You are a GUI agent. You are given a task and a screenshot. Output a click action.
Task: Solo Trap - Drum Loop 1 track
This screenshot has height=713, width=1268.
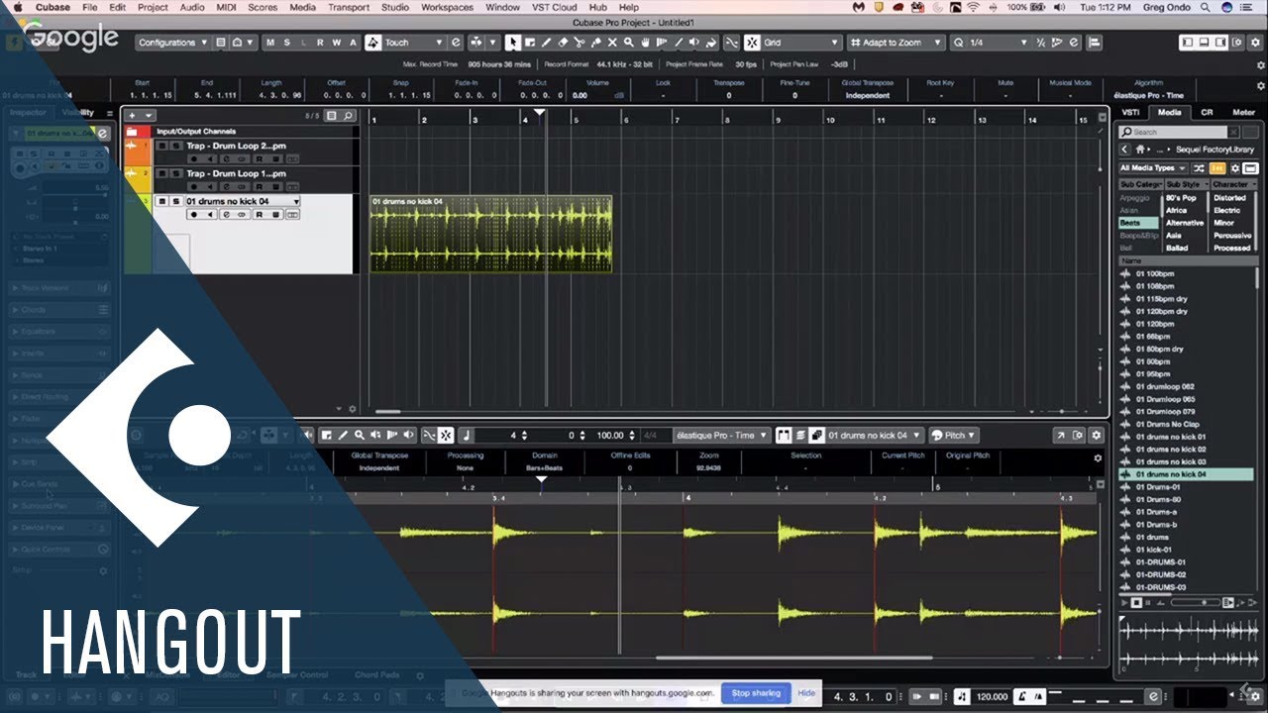click(x=175, y=173)
